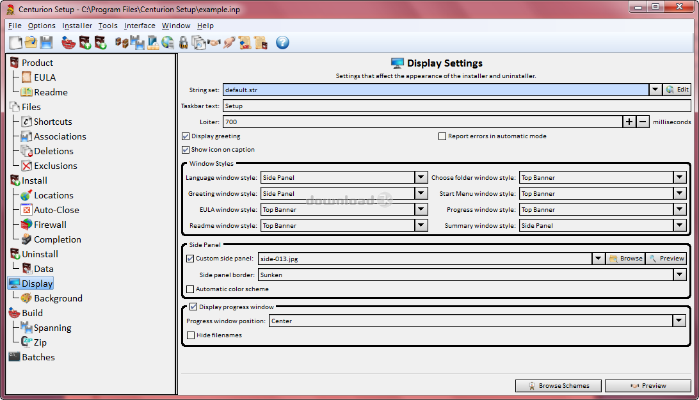Open the Tools menu
699x400 pixels.
click(108, 26)
